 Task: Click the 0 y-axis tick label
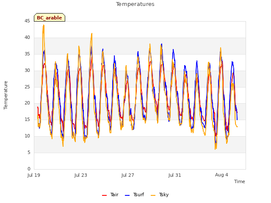29,169
